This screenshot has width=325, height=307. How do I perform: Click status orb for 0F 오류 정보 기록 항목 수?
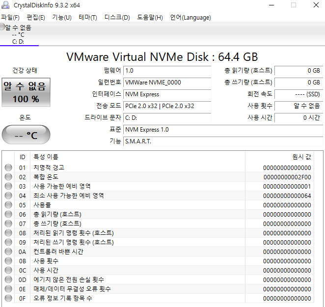point(8,298)
